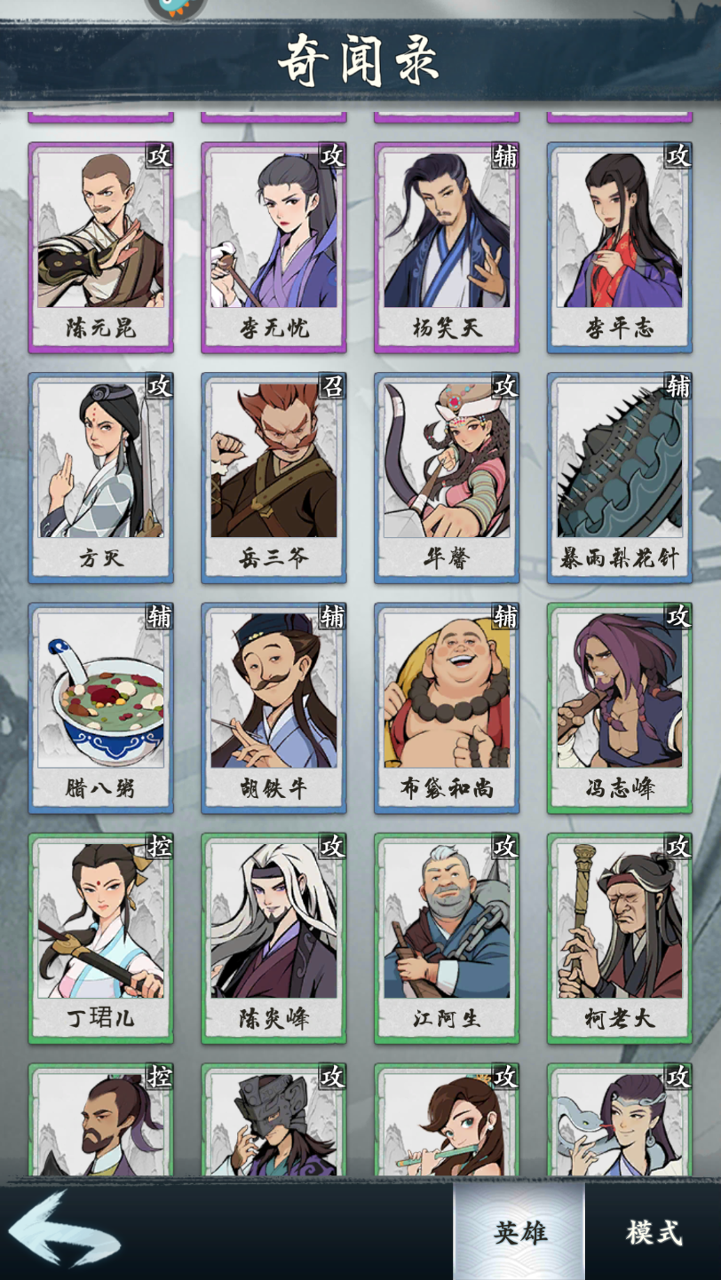View the 江阿生 hero card
The height and width of the screenshot is (1280, 721).
coord(447,938)
